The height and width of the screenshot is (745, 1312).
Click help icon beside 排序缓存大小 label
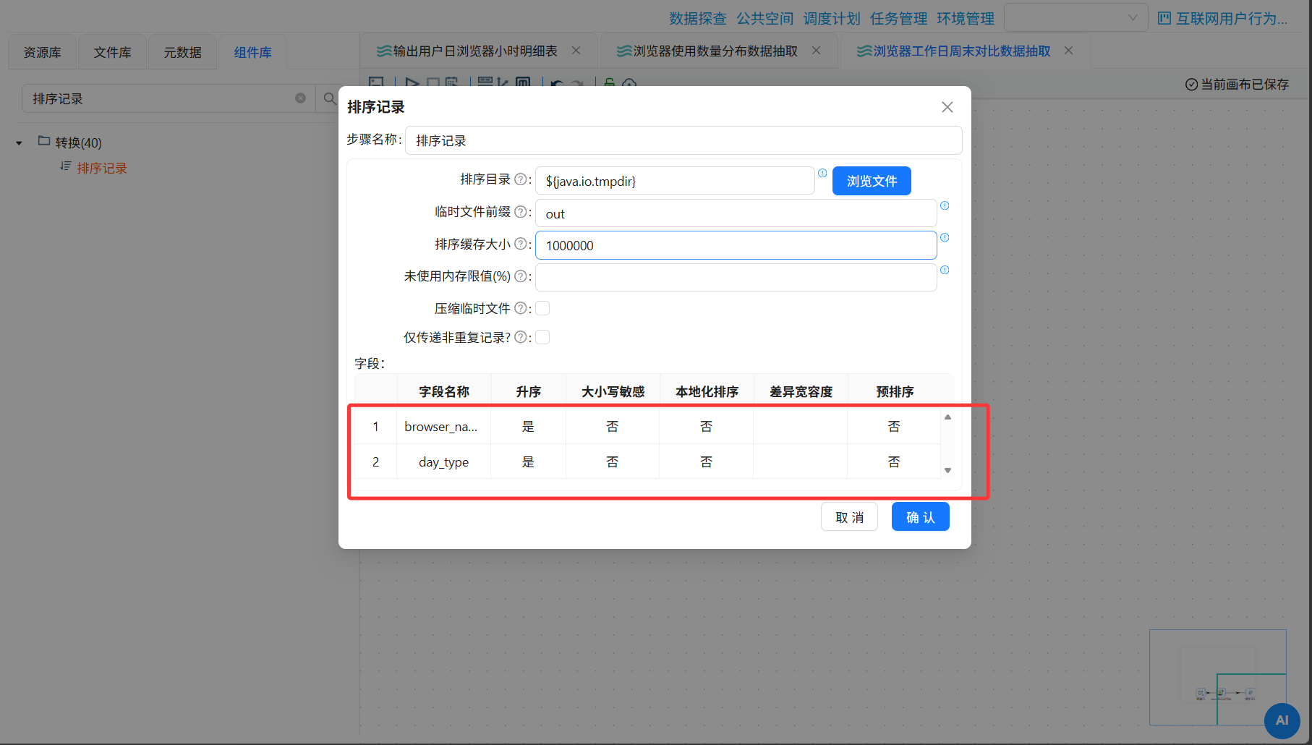(x=520, y=244)
